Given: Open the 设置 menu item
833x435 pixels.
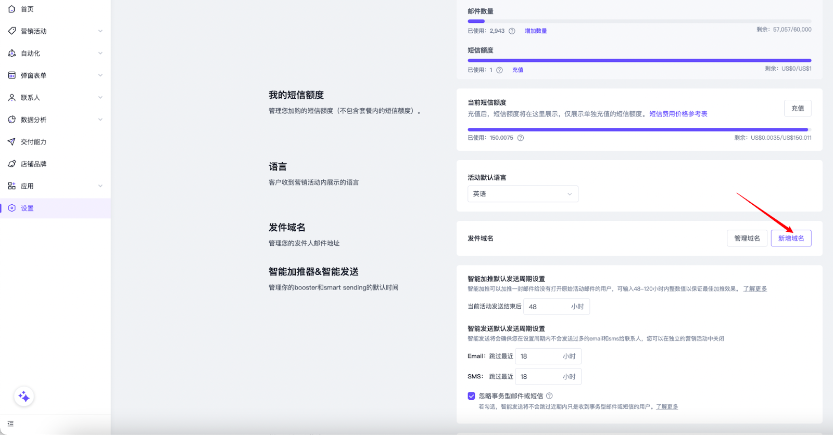Looking at the screenshot, I should [x=27, y=208].
